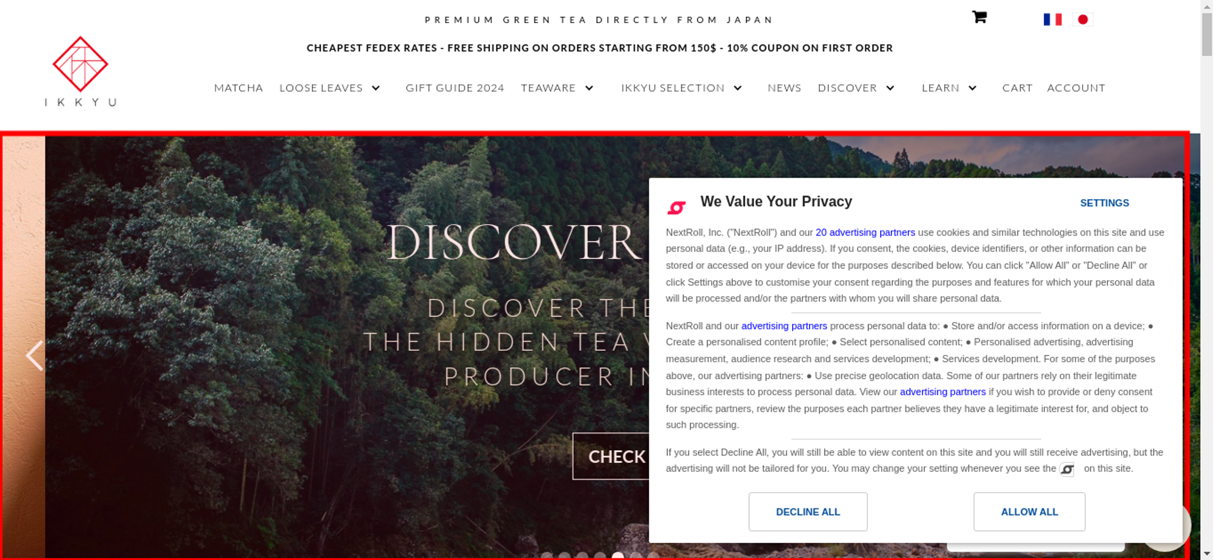This screenshot has width=1213, height=560.
Task: Click the Allow All button
Action: coord(1029,511)
